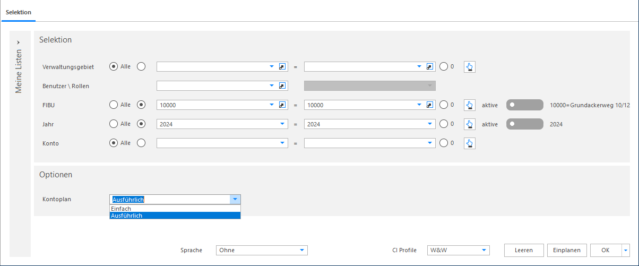Toggle aktive switch in FIBU row
The height and width of the screenshot is (266, 639).
[525, 105]
